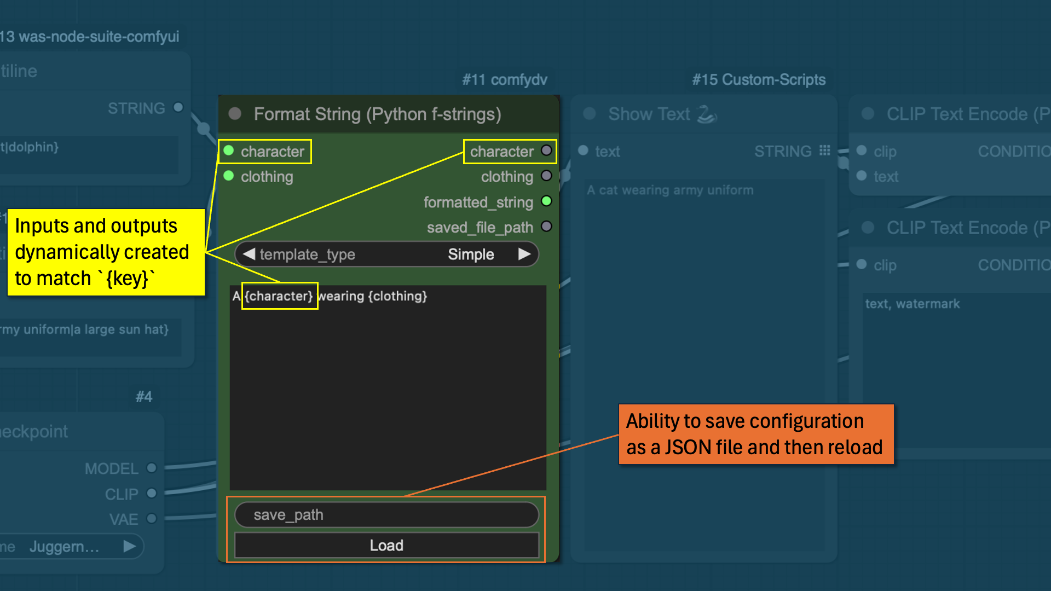Click template_type right arrow for next option
1051x591 pixels.
coord(524,254)
